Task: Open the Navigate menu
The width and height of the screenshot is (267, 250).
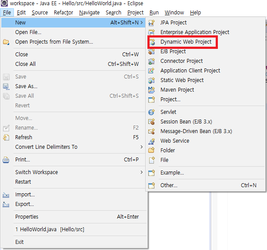Action: tap(90, 13)
